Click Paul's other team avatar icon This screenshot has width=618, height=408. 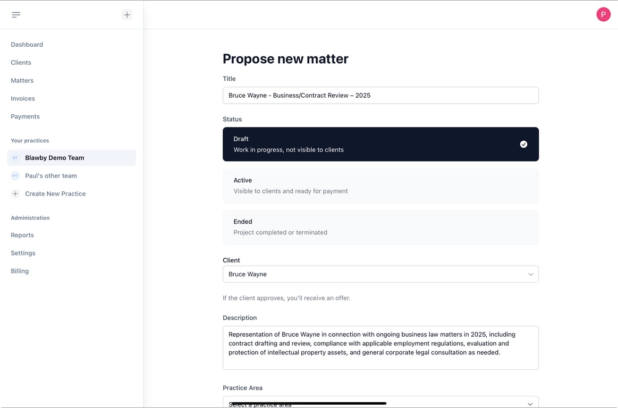[15, 176]
